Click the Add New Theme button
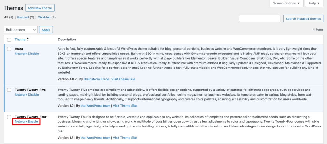 pyautogui.click(x=40, y=8)
